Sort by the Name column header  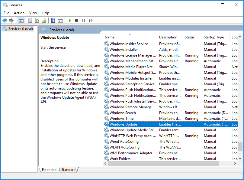click(x=130, y=37)
